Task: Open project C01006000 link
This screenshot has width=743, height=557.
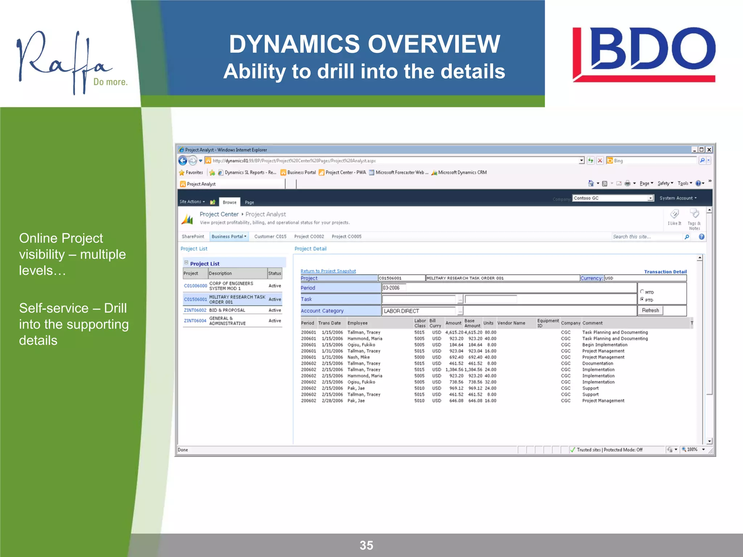Action: pyautogui.click(x=195, y=286)
